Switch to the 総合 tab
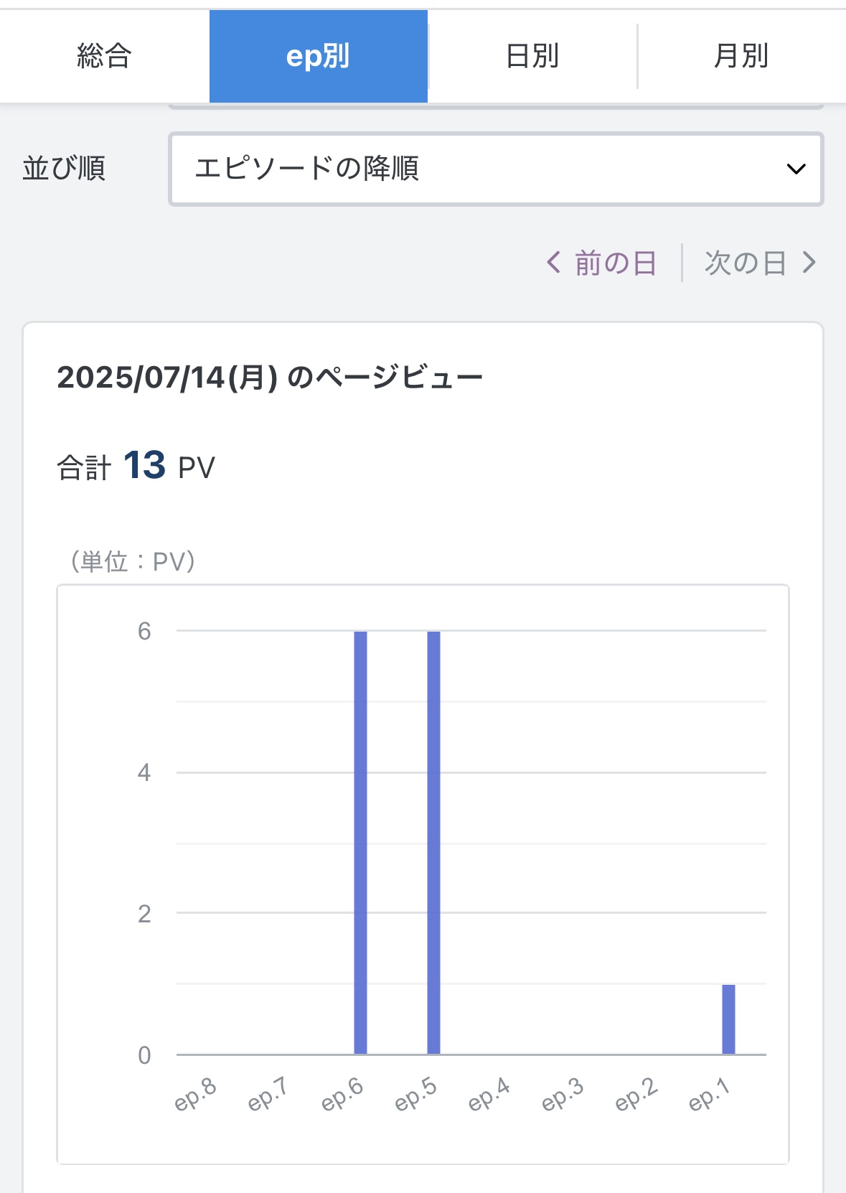Screen dimensions: 846x1193 [x=105, y=56]
